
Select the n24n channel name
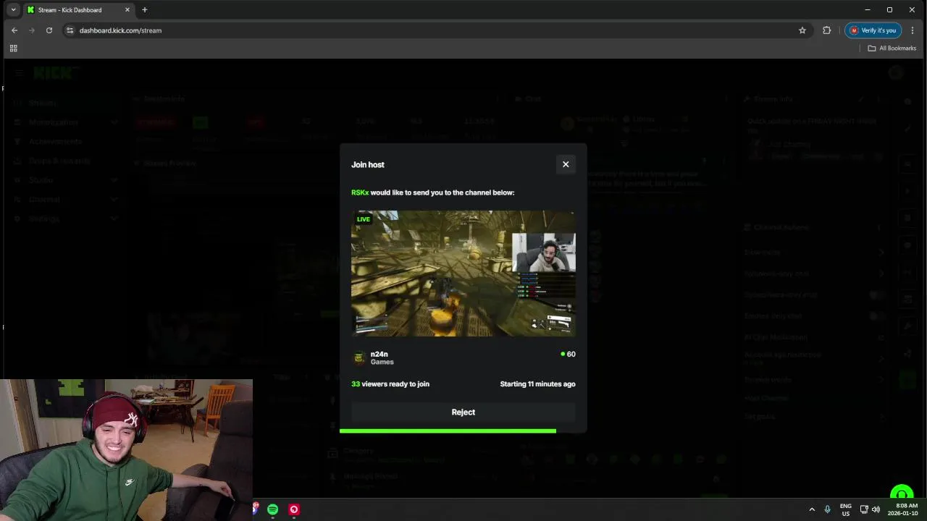tap(379, 355)
